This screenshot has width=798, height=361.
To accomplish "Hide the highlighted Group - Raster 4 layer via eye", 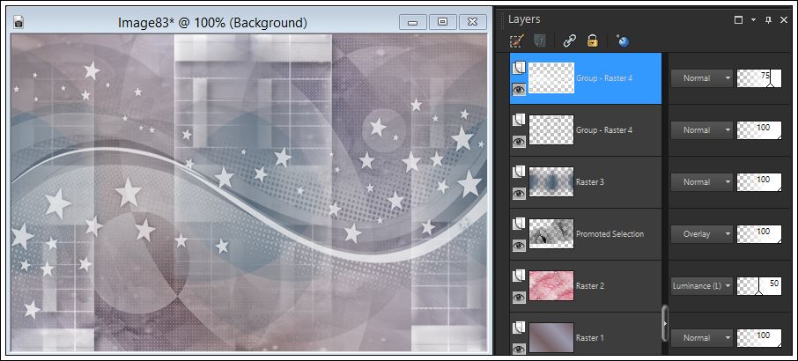I will 519,90.
